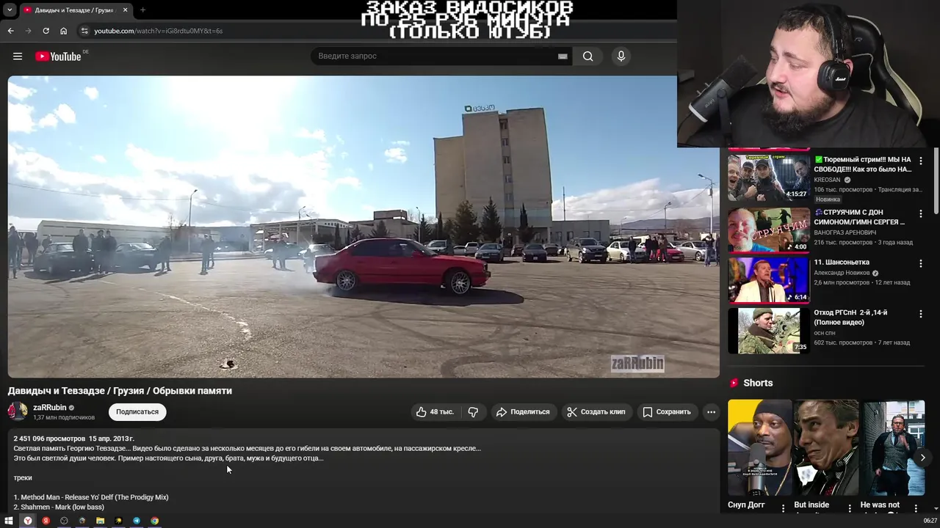
Task: Go back with the browser back arrow
Action: click(x=10, y=31)
